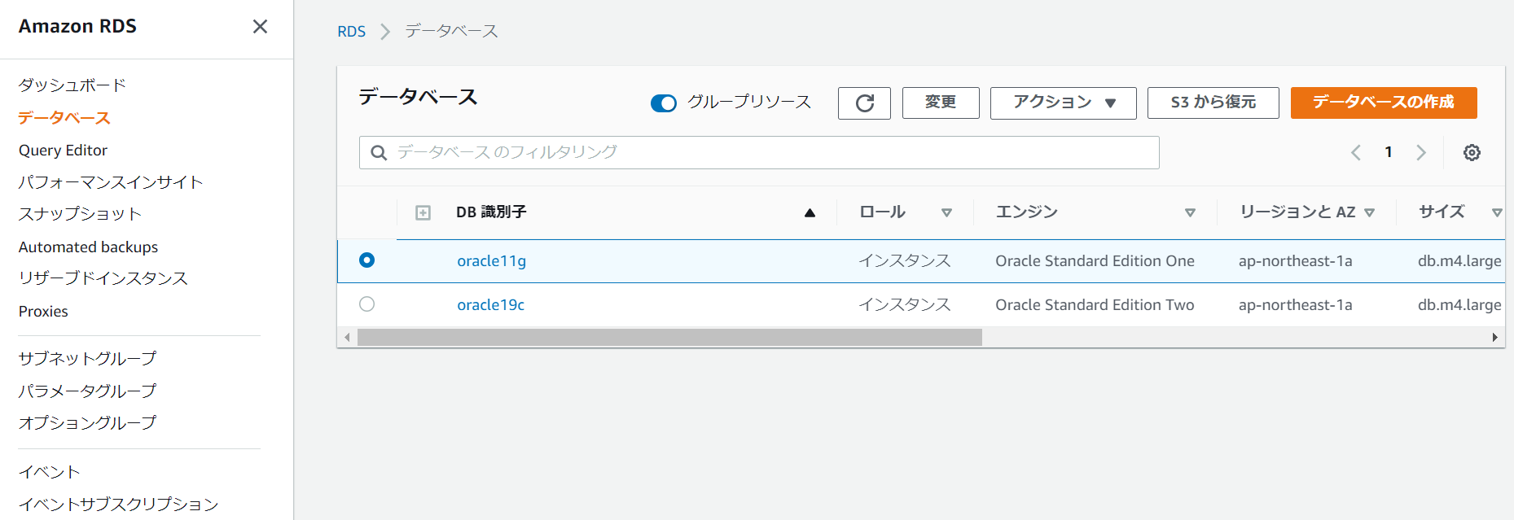The image size is (1514, 520).
Task: Select データベース in the sidebar
Action: [64, 118]
